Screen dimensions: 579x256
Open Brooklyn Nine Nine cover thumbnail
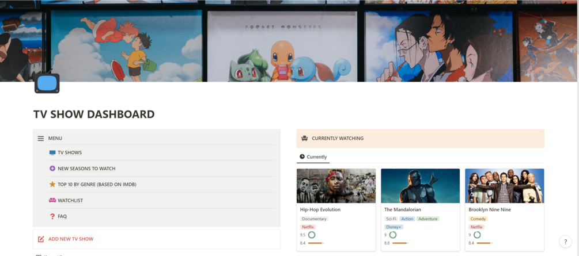point(505,186)
